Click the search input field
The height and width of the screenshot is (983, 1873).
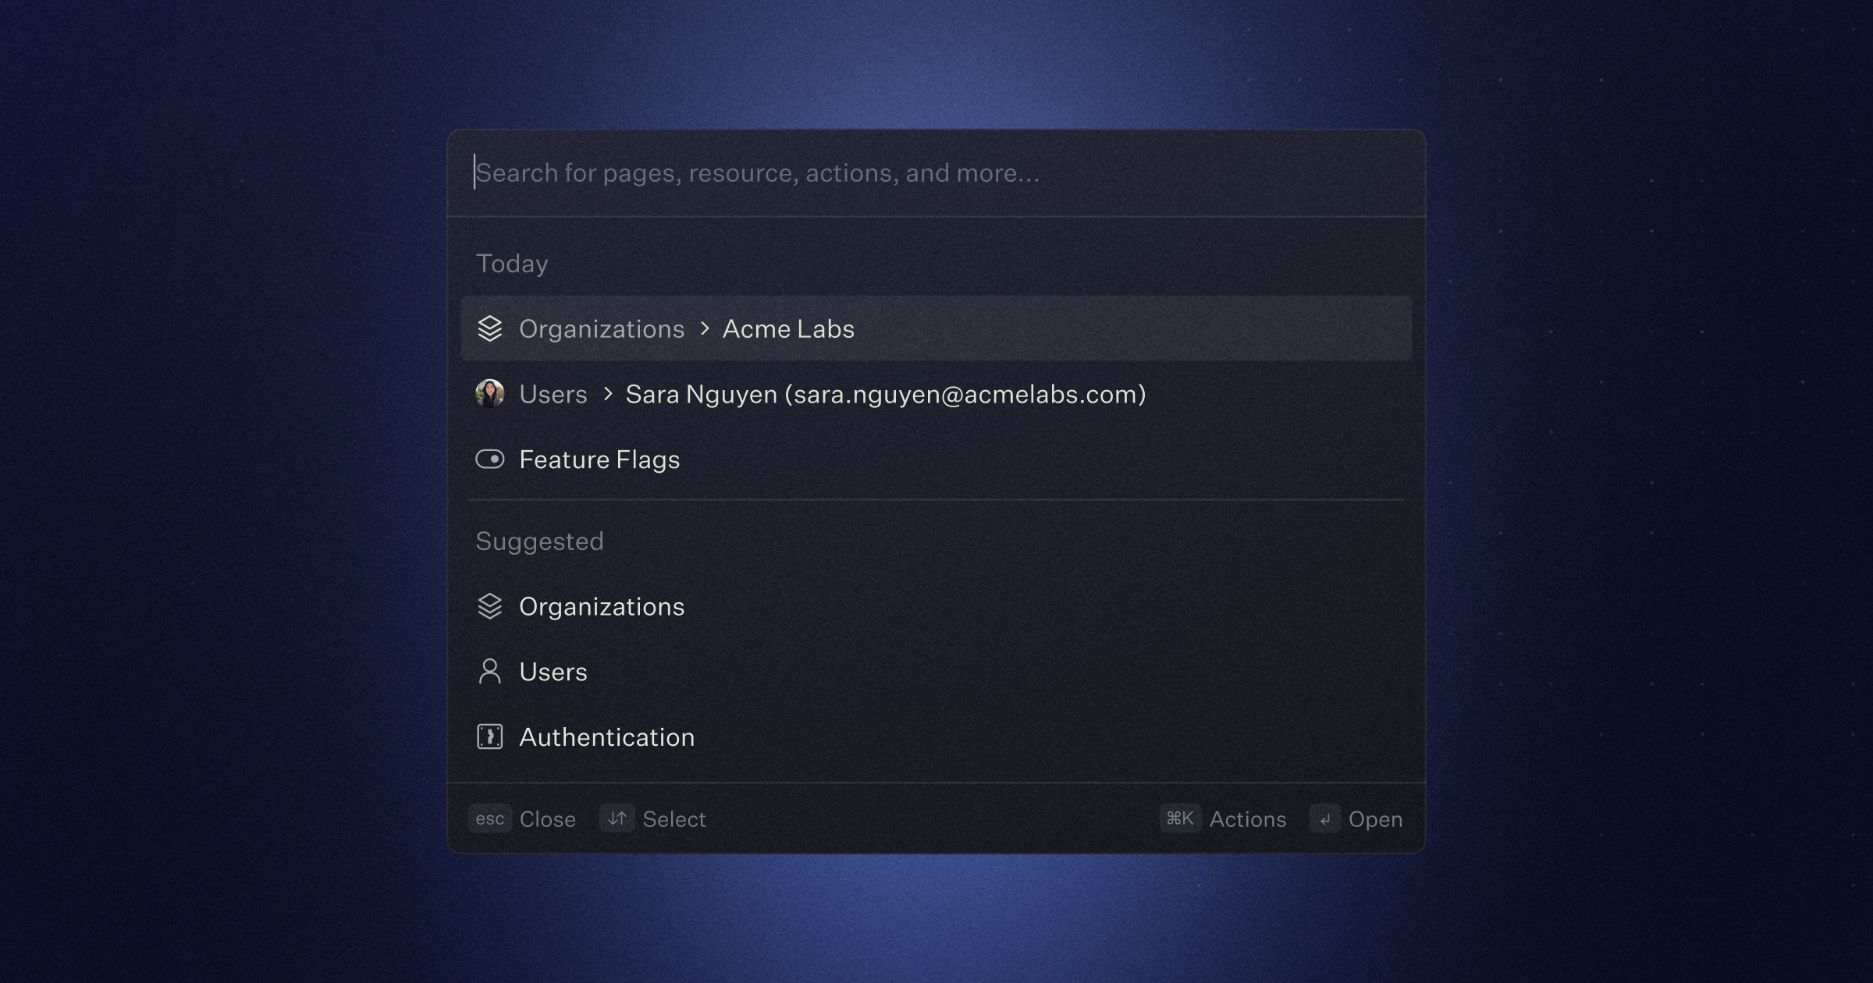coord(858,172)
